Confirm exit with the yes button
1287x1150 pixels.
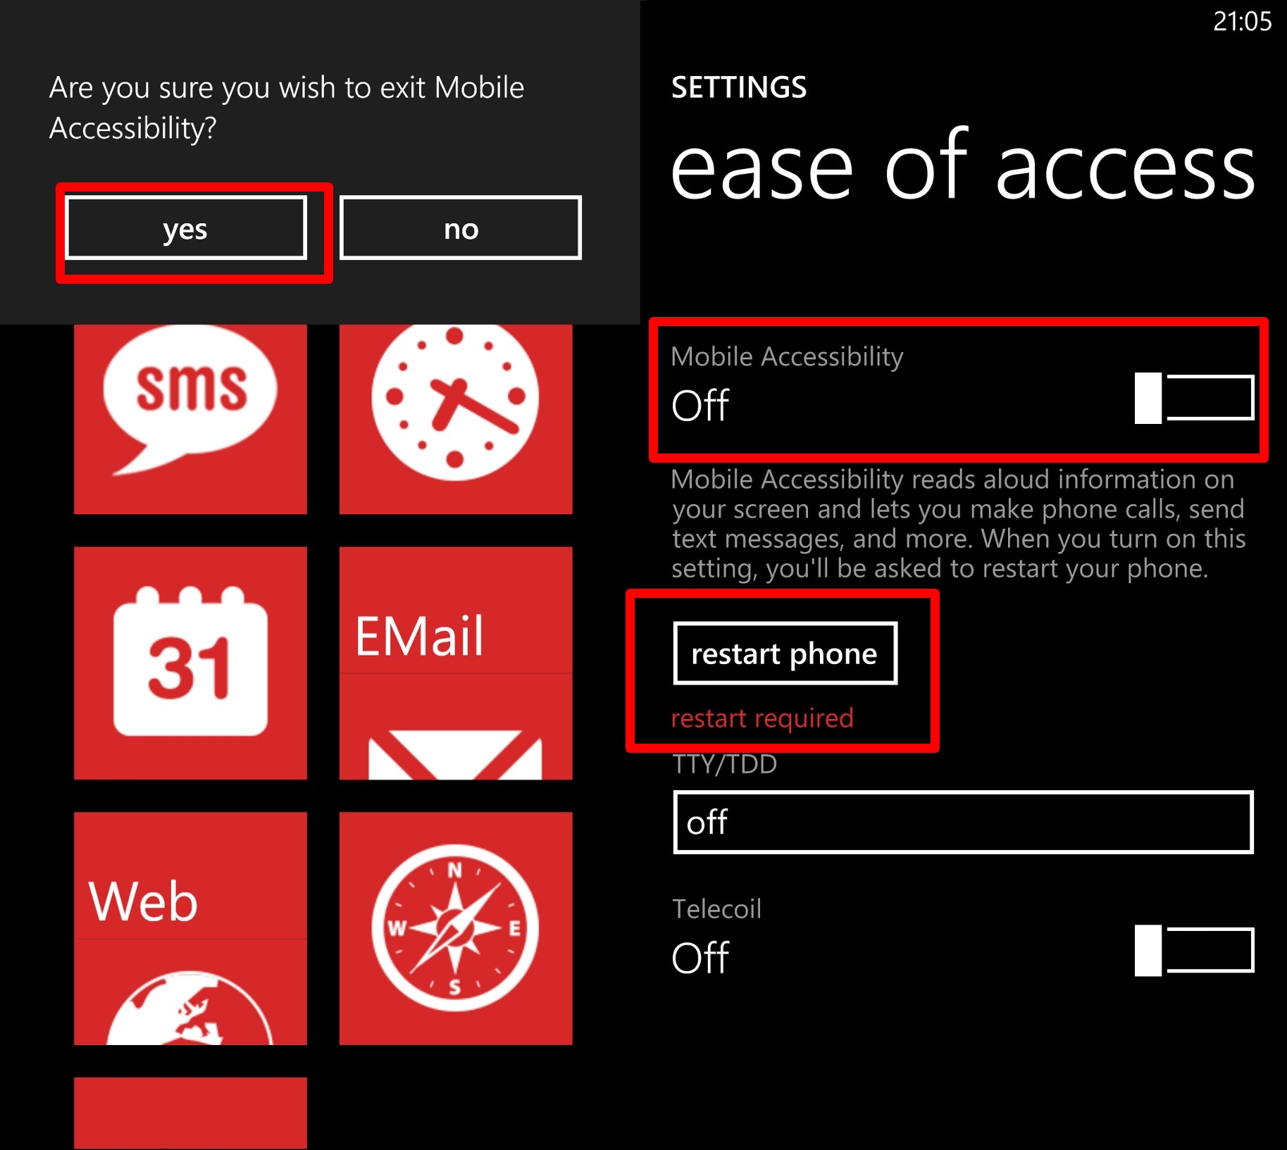coord(186,228)
